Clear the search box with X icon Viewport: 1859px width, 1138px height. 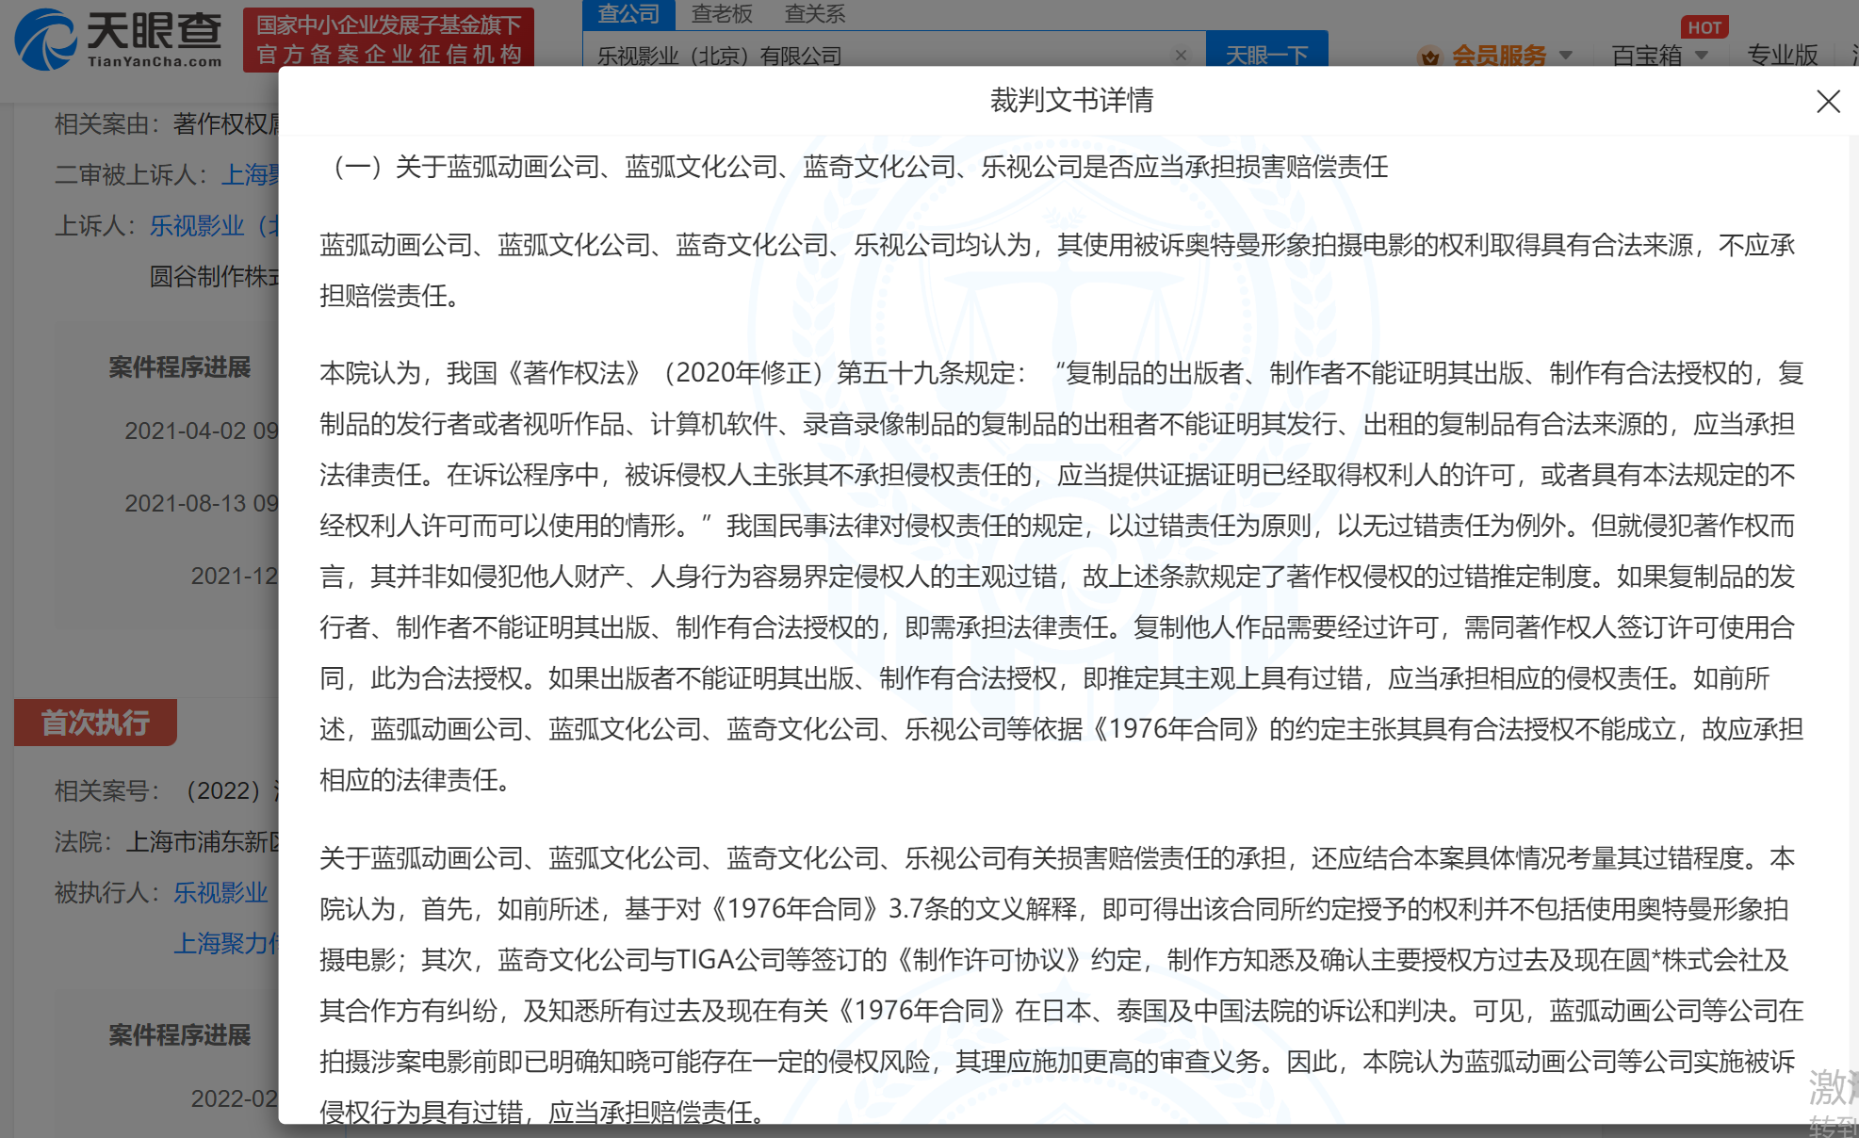click(x=1181, y=55)
